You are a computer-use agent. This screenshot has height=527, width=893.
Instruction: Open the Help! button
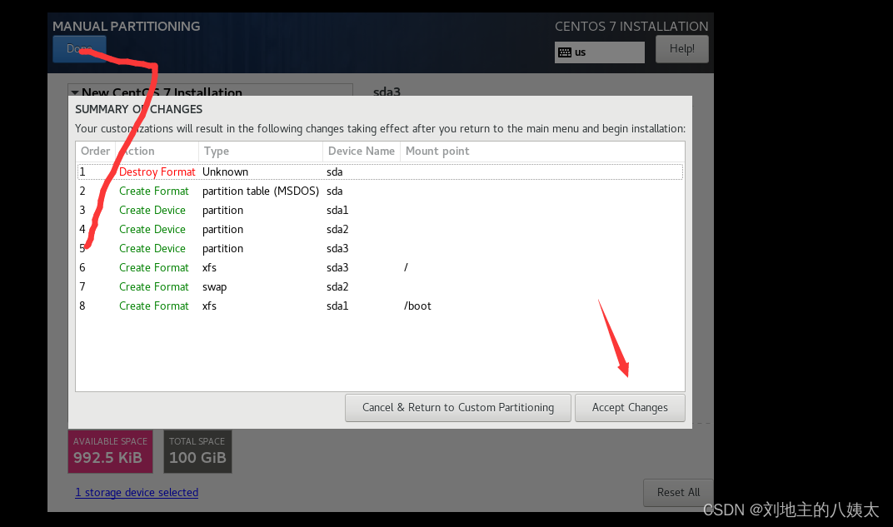pos(681,49)
